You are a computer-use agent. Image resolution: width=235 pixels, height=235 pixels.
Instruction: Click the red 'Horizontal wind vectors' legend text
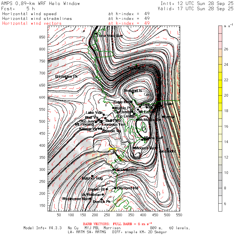tap(32, 23)
